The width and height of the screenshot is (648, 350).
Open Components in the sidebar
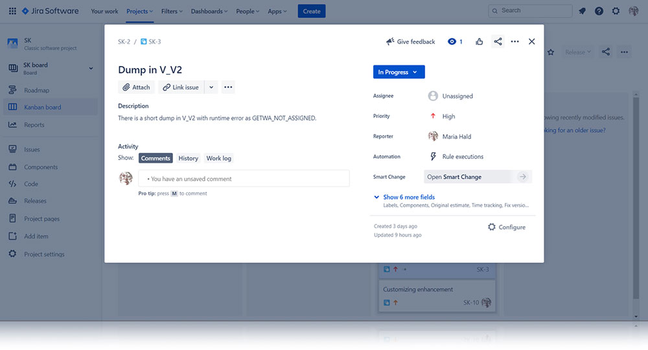51,167
